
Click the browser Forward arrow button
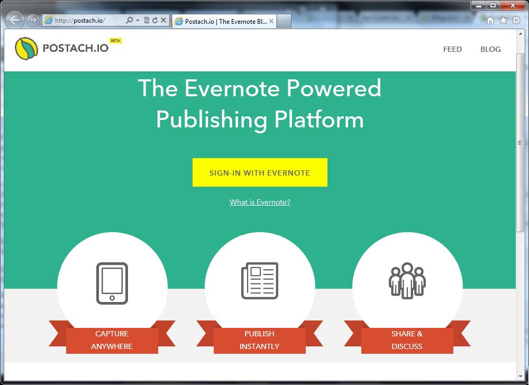tap(33, 20)
